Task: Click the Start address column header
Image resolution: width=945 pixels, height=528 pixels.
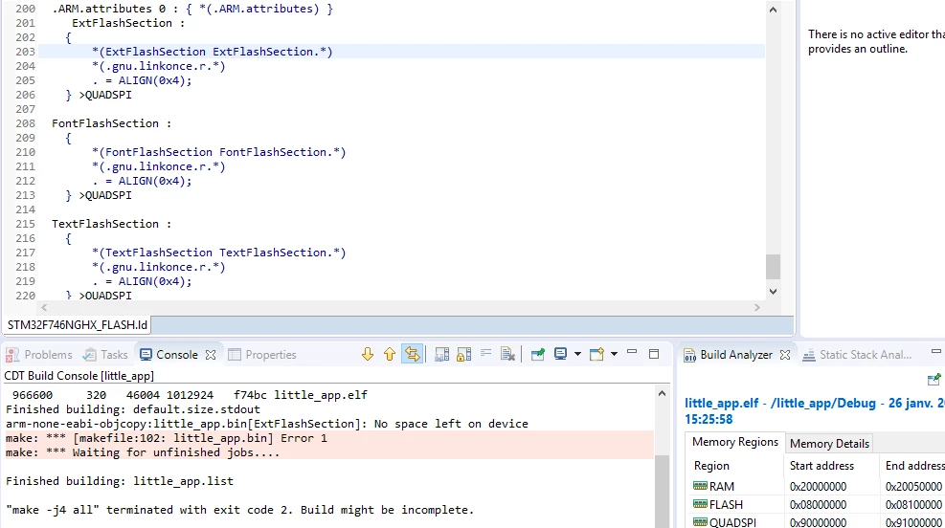Action: 822,466
